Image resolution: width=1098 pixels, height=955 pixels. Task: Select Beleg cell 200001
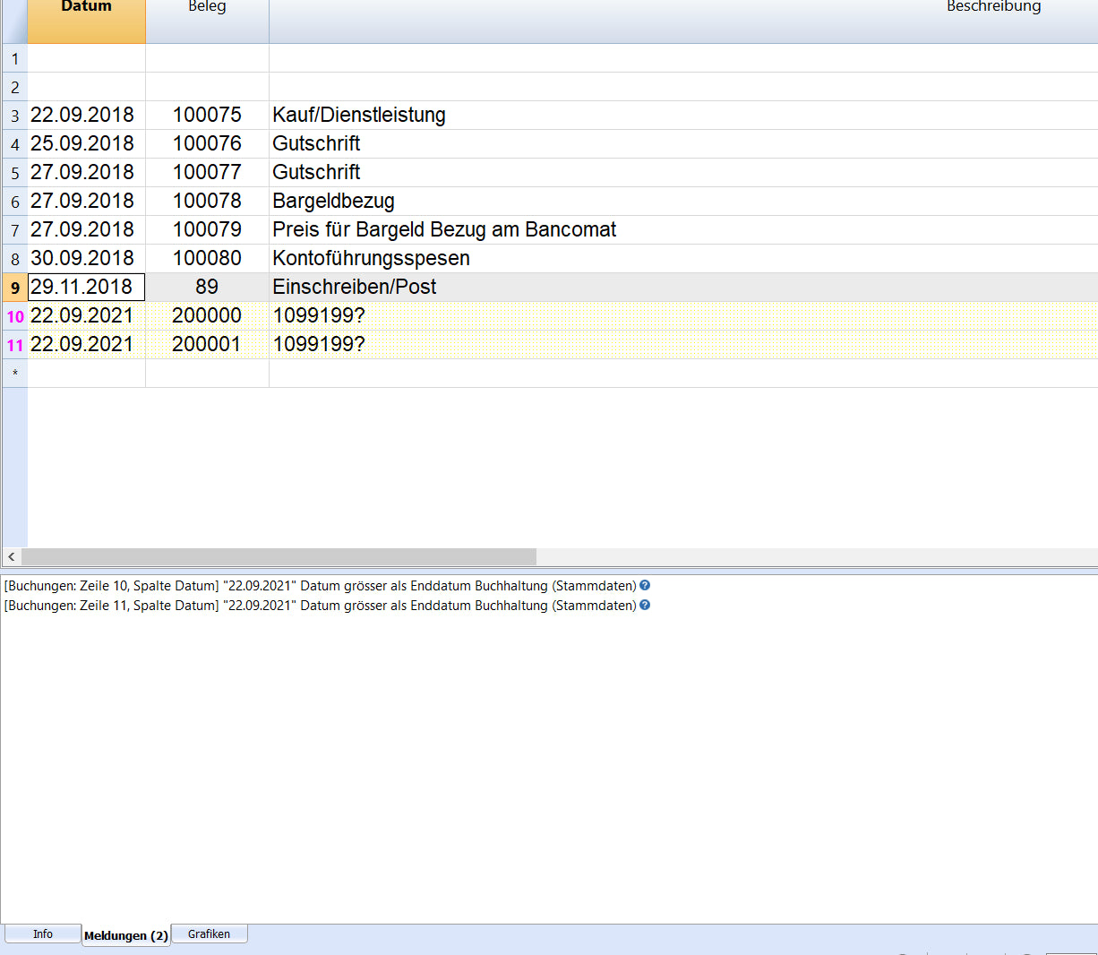click(x=207, y=345)
